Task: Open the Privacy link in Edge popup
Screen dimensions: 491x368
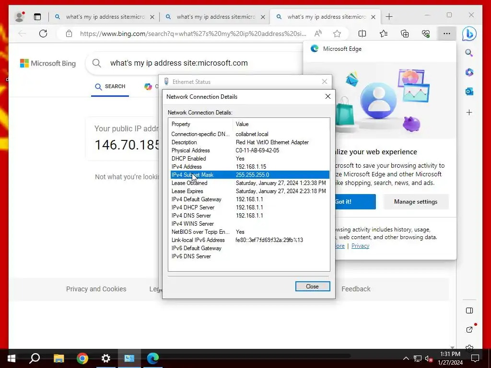Action: tap(360, 246)
